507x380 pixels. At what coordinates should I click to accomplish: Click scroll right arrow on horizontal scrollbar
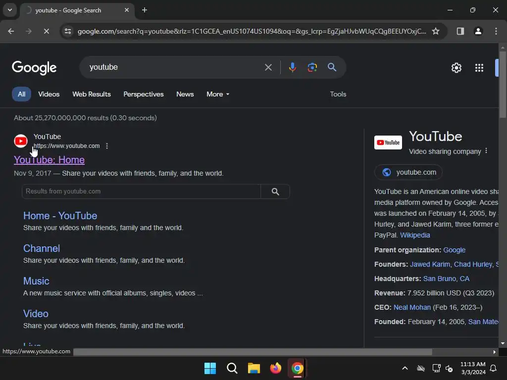(495, 352)
